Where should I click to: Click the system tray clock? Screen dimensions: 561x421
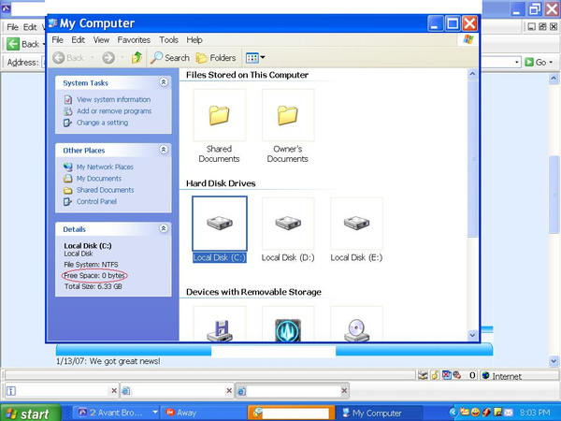coord(535,413)
